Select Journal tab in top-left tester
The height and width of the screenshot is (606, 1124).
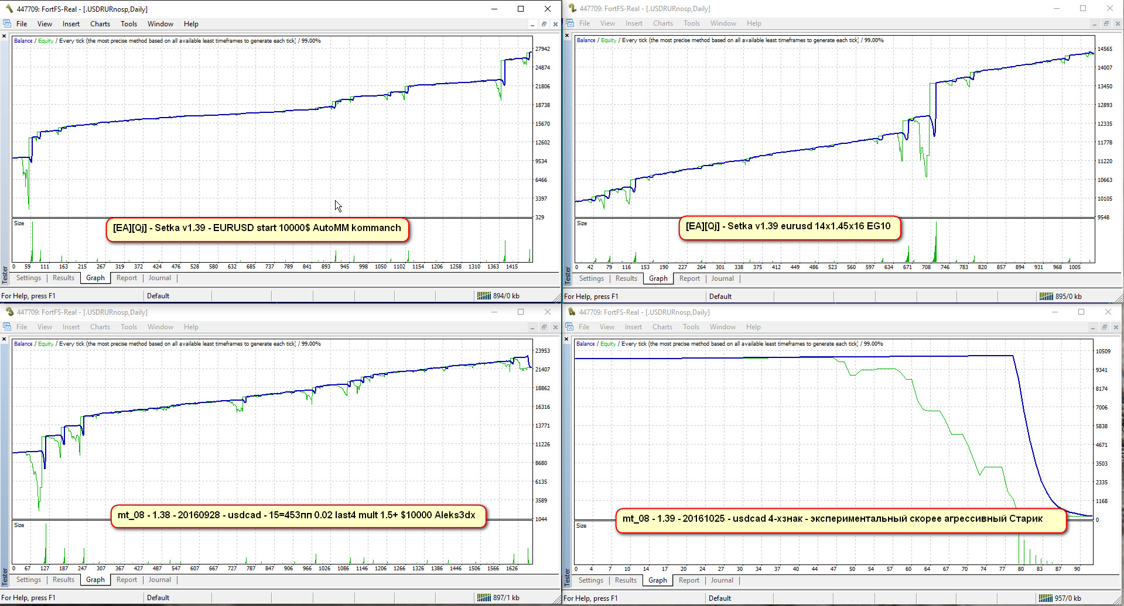pyautogui.click(x=160, y=278)
